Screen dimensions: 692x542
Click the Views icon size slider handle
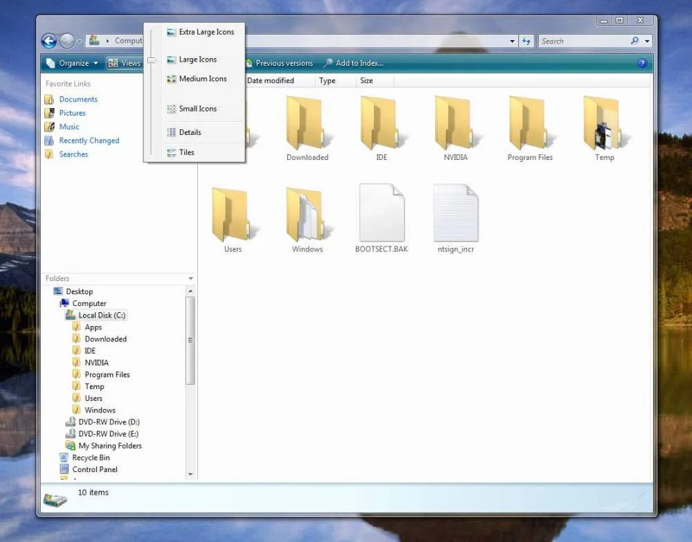[152, 60]
